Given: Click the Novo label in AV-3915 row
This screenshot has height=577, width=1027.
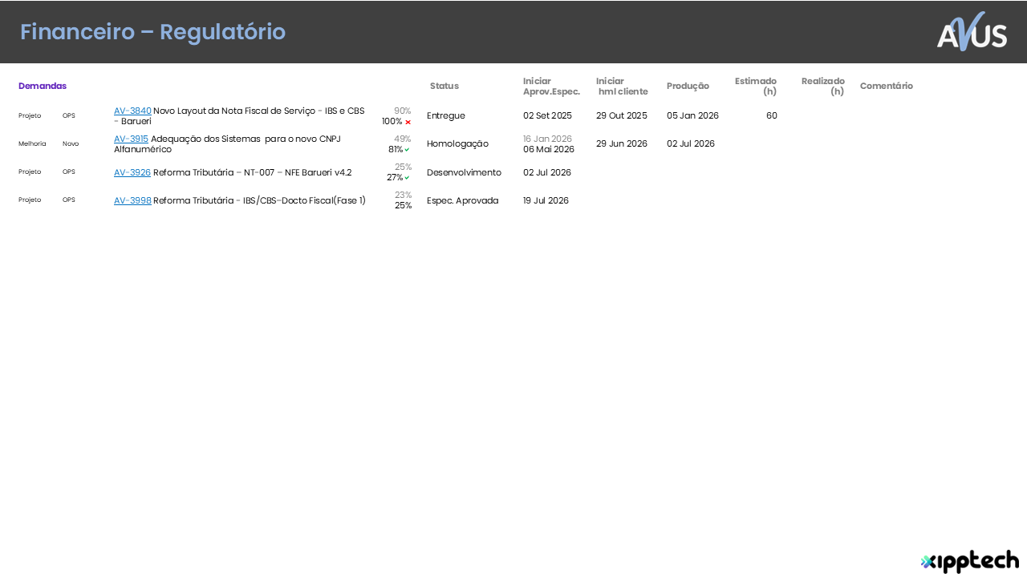Looking at the screenshot, I should pyautogui.click(x=71, y=143).
